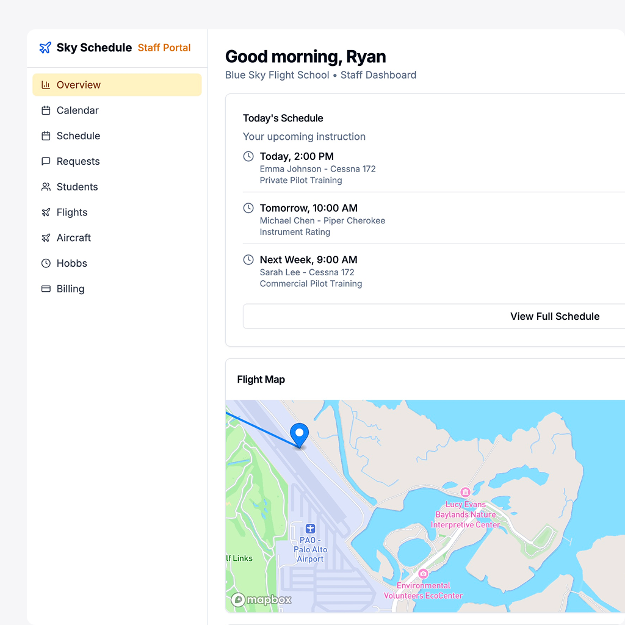Image resolution: width=625 pixels, height=625 pixels.
Task: Click the Environmental Volunteers EcoCenter map icon
Action: point(423,574)
